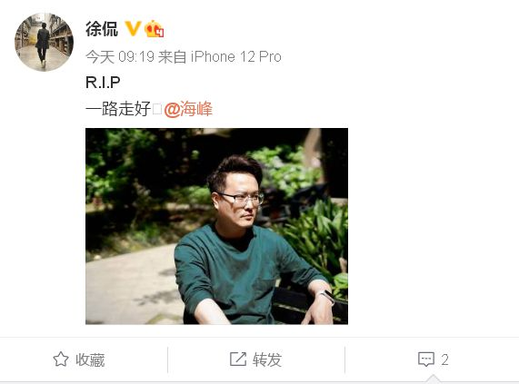Click the 来自 source label text
This screenshot has width=519, height=384.
click(x=172, y=57)
